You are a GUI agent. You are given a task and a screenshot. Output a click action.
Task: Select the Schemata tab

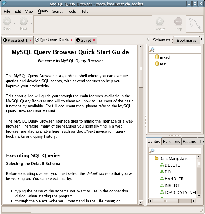(162, 40)
